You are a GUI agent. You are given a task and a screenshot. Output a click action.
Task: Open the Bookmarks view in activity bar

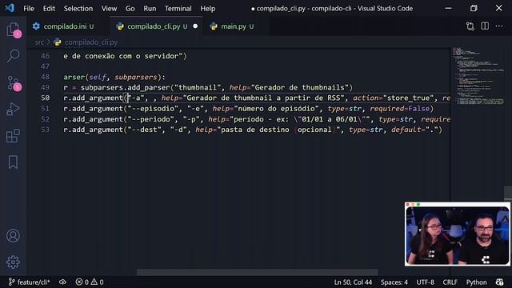pyautogui.click(x=13, y=162)
